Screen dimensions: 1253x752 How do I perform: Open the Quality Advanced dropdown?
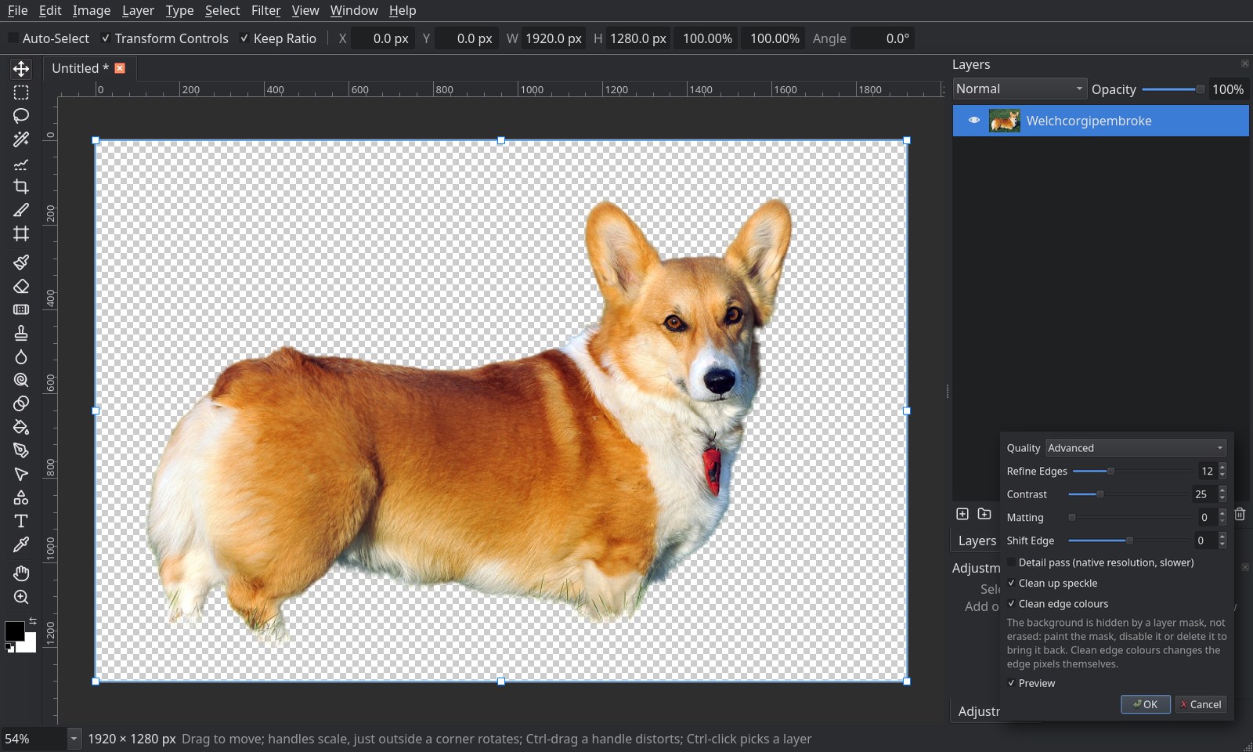click(1136, 448)
